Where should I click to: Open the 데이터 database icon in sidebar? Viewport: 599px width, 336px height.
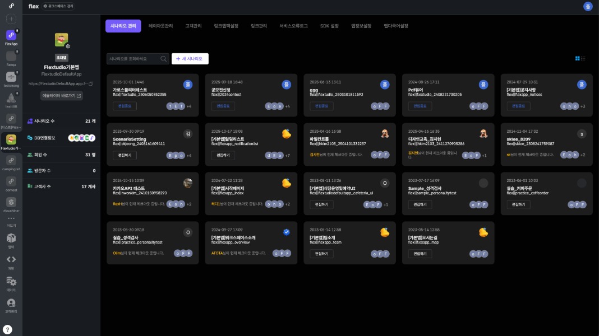point(11,282)
